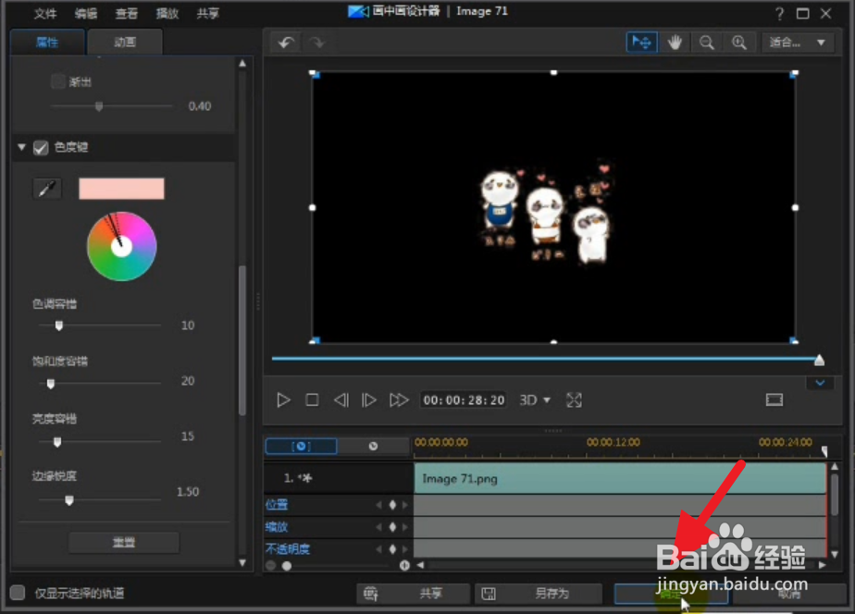The width and height of the screenshot is (855, 614).
Task: Toggle the TV safe zone icon
Action: (774, 399)
